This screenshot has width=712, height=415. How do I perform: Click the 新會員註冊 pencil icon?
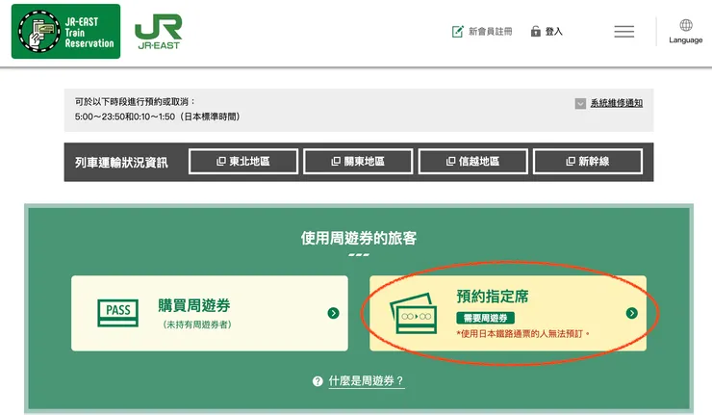click(458, 32)
